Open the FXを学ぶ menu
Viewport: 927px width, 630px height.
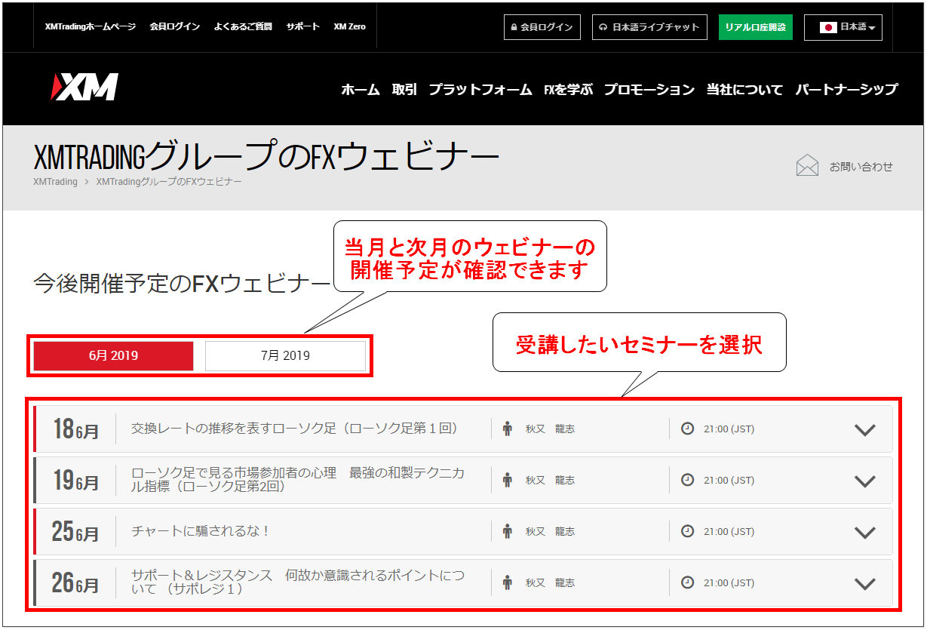coord(568,89)
